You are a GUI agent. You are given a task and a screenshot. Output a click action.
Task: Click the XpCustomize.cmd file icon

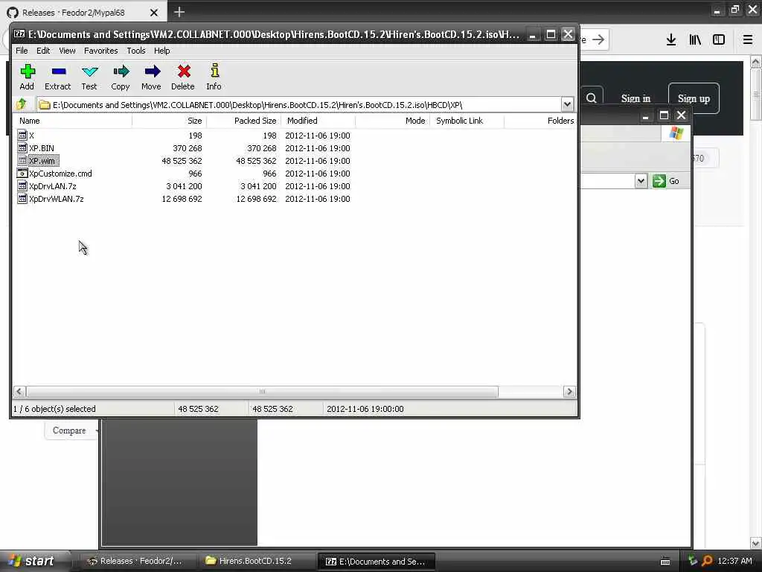[22, 173]
